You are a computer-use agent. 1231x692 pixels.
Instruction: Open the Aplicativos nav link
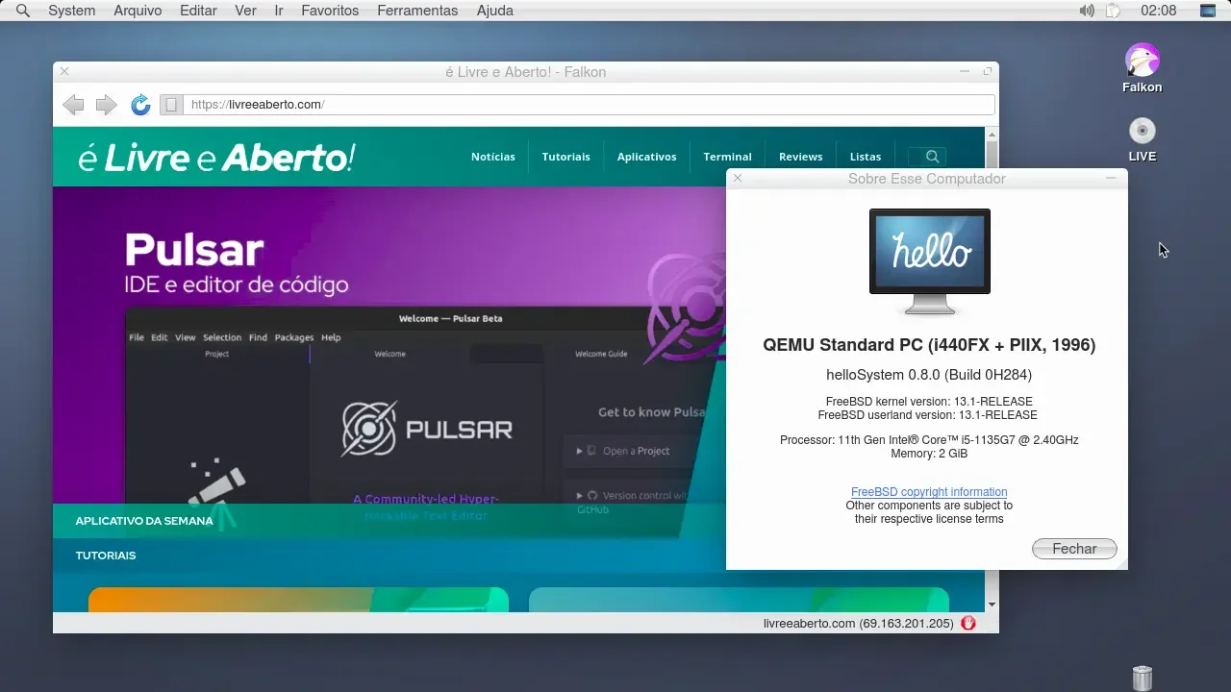click(646, 157)
